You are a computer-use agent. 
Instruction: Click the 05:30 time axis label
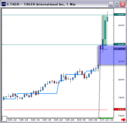(36, 120)
